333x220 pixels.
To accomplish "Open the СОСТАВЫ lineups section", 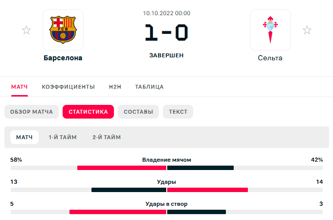I will (x=138, y=112).
